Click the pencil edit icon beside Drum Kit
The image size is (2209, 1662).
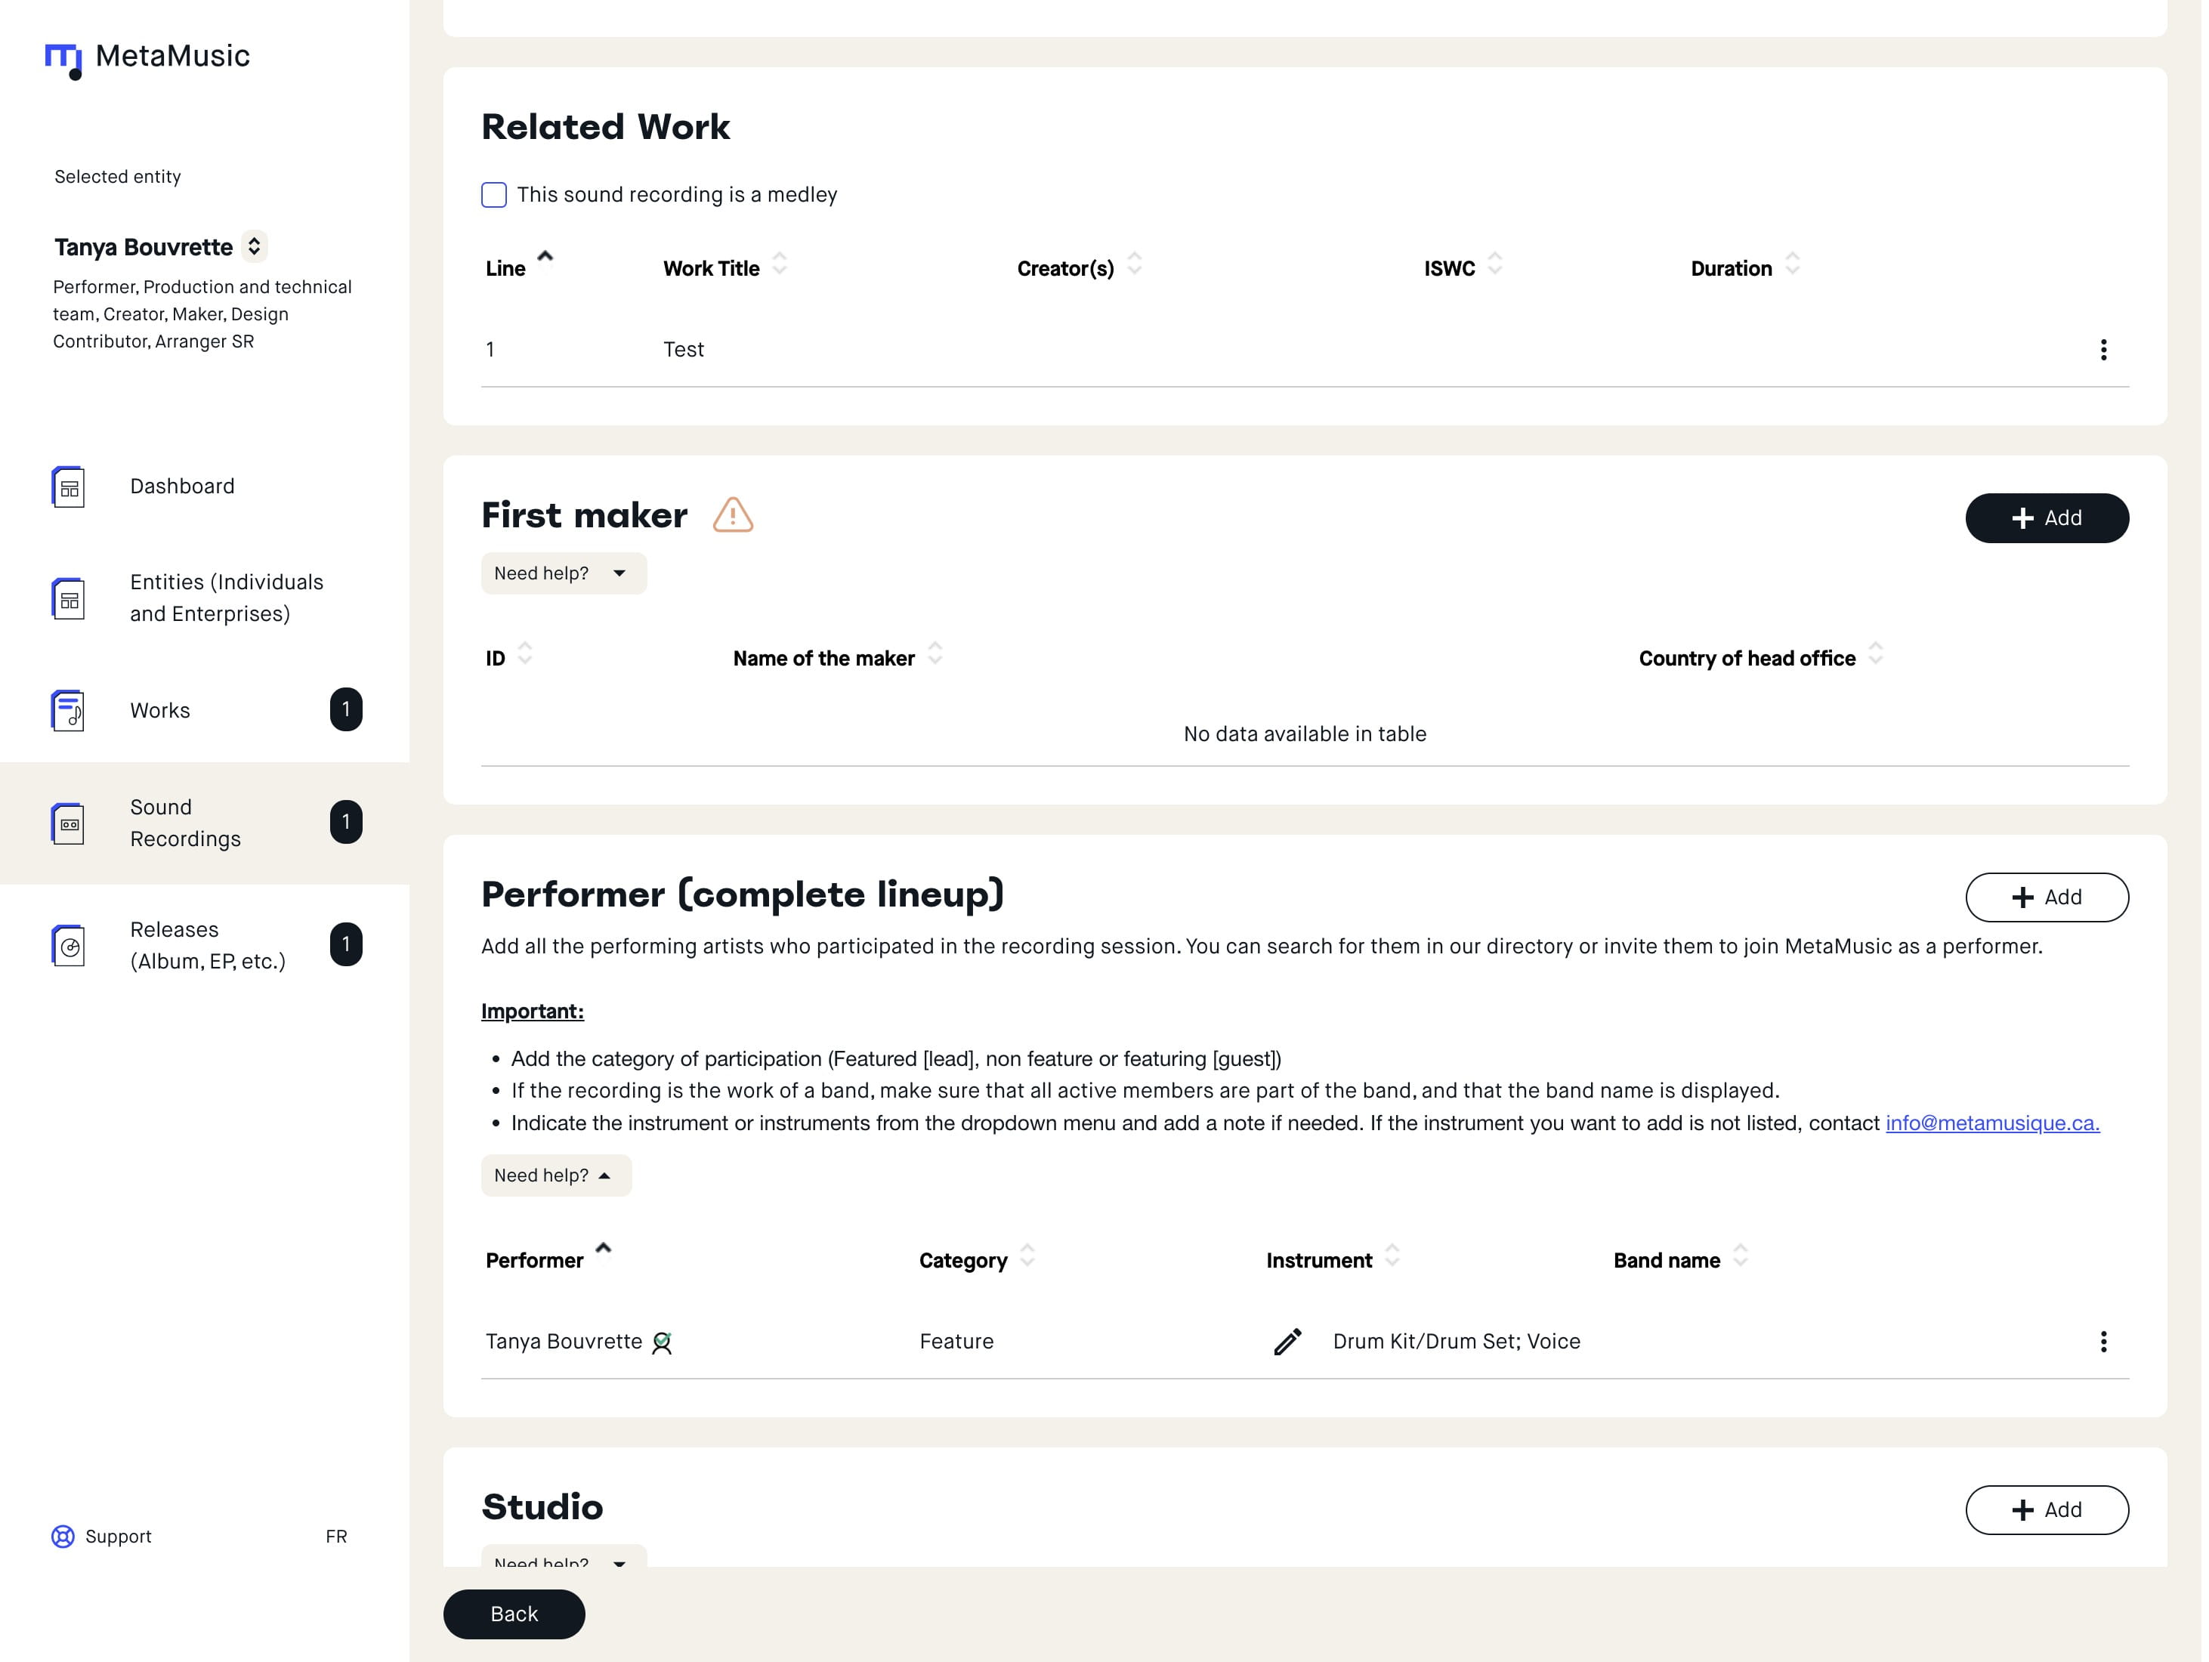click(1287, 1342)
